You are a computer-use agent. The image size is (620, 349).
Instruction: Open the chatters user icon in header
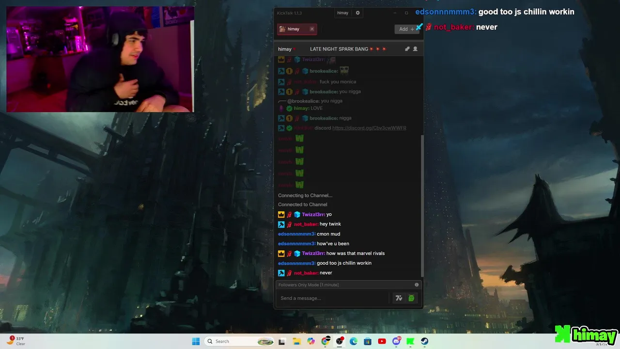[415, 49]
